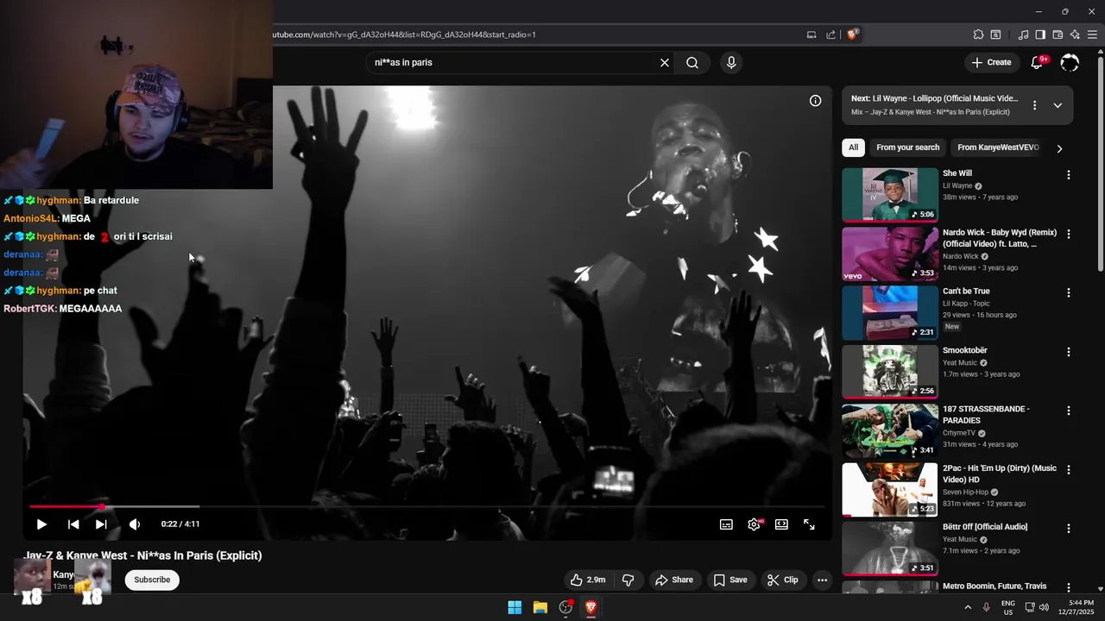Open options for Bëttr Off video

pyautogui.click(x=1069, y=529)
